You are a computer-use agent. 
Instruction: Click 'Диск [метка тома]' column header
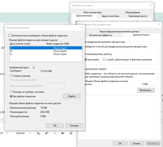click(20, 44)
